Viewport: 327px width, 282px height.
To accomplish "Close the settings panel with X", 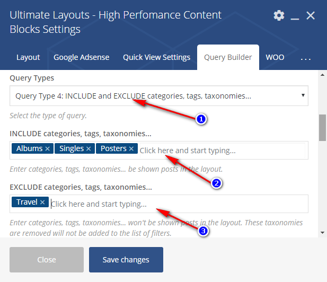I will coord(311,15).
